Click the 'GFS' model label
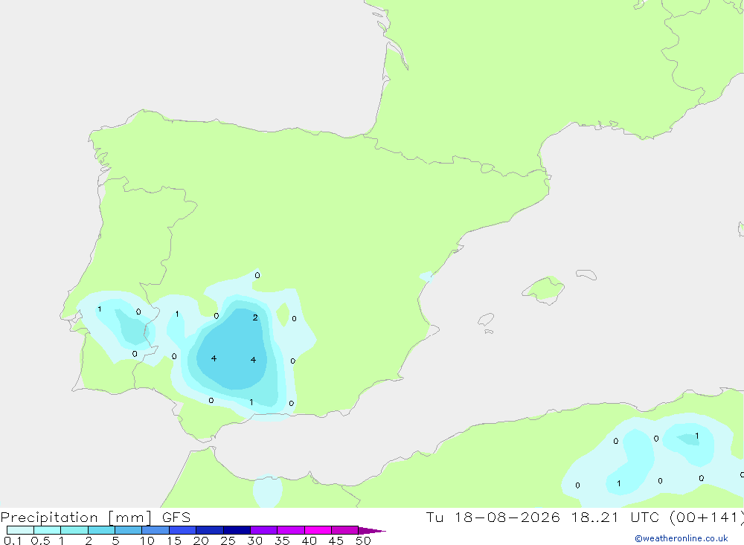The height and width of the screenshot is (545, 744). [x=176, y=517]
